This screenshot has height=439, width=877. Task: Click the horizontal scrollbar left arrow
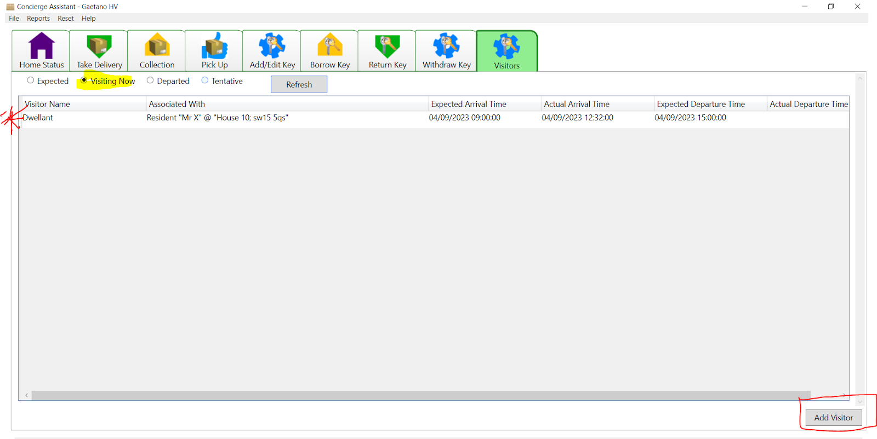tap(26, 395)
